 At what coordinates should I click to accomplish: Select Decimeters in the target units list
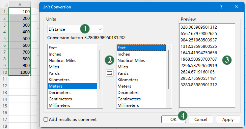[141, 93]
